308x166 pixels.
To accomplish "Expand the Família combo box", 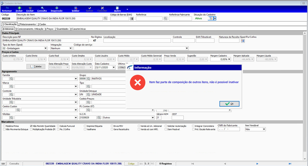I will (x=76, y=79).
